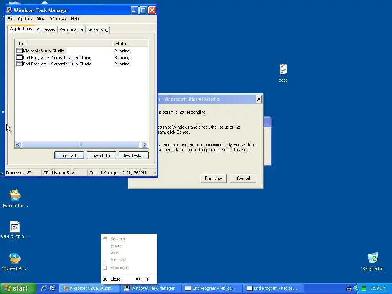This screenshot has width=392, height=294.
Task: Open the View menu in Task Manager
Action: (41, 19)
